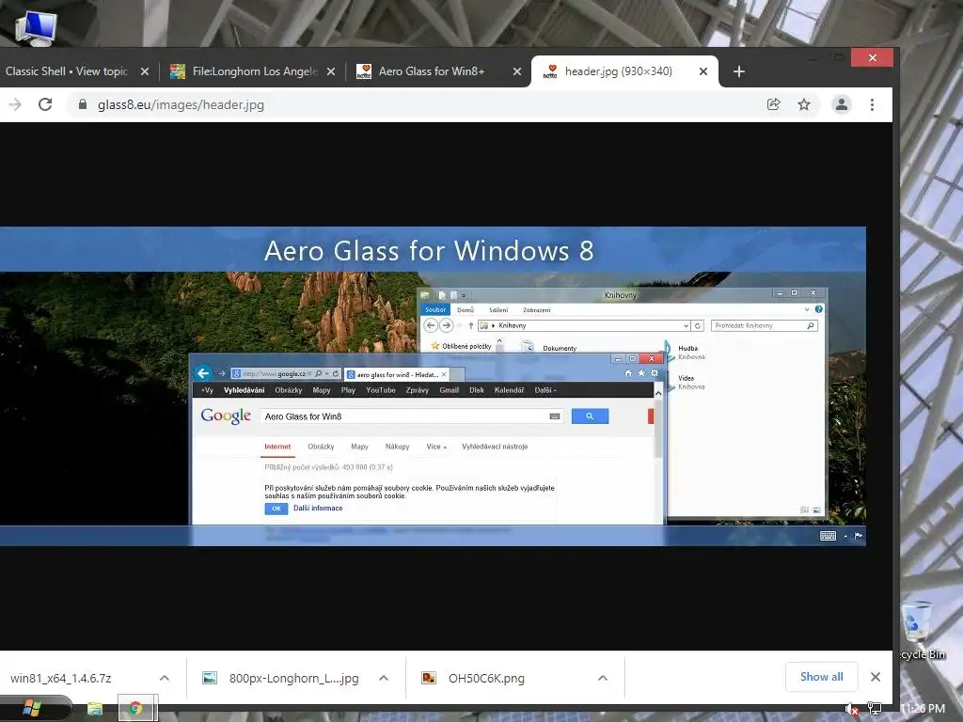The image size is (963, 722).
Task: Dismiss the downloads bar
Action: click(876, 677)
